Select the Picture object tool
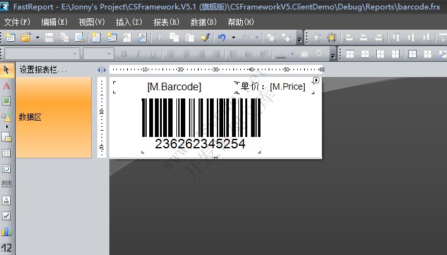This screenshot has height=255, width=447. pyautogui.click(x=6, y=101)
